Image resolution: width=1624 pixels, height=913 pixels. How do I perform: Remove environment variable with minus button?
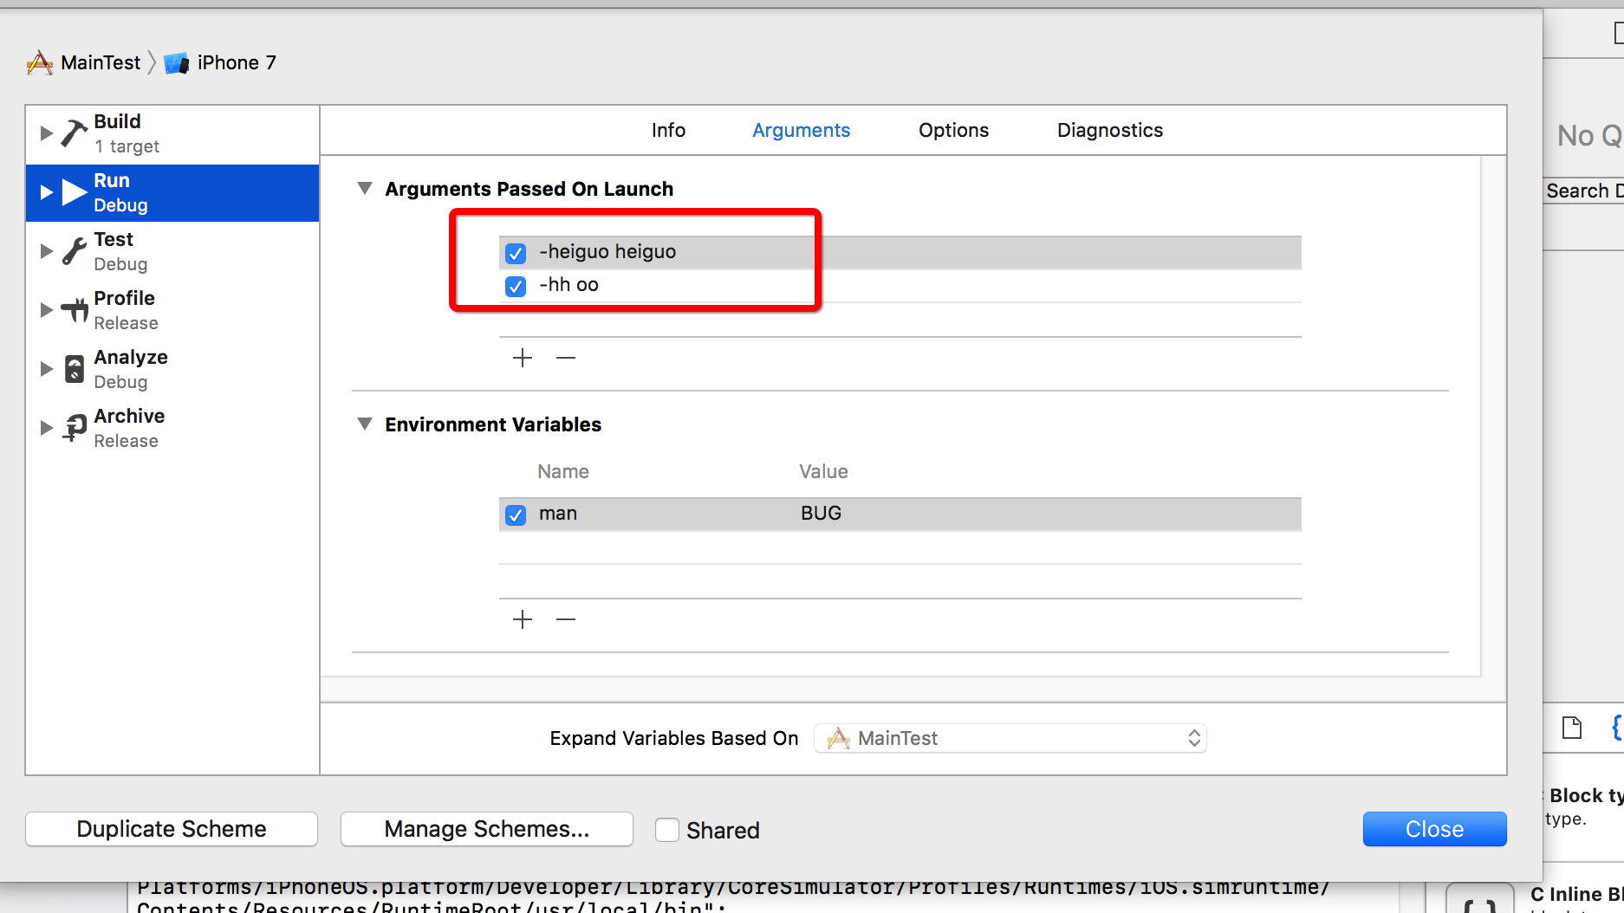(566, 619)
